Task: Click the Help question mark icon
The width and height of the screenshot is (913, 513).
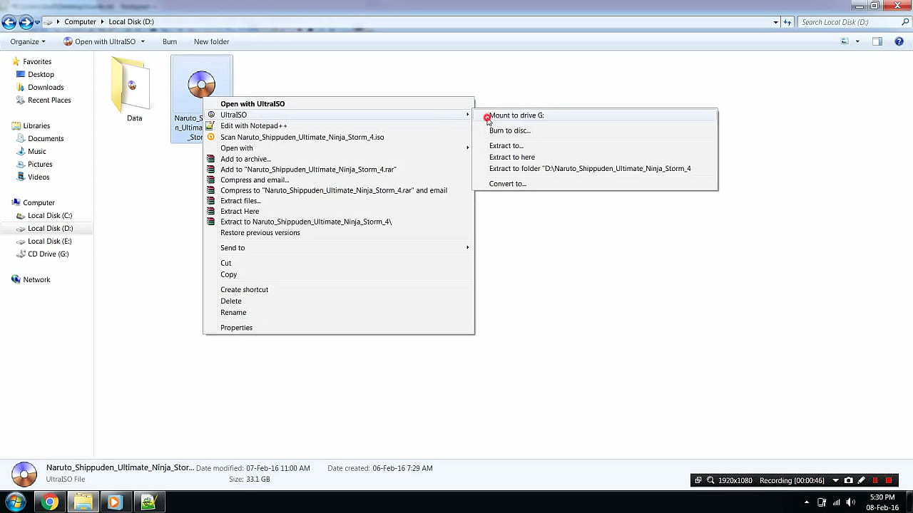Action: (x=899, y=41)
